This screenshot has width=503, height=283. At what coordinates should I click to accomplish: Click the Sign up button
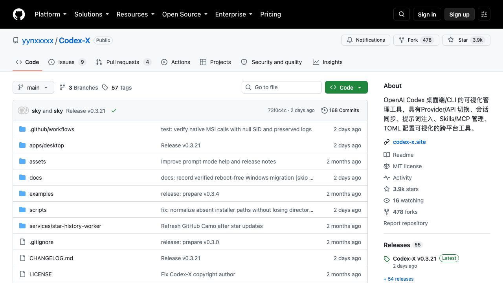(x=459, y=14)
